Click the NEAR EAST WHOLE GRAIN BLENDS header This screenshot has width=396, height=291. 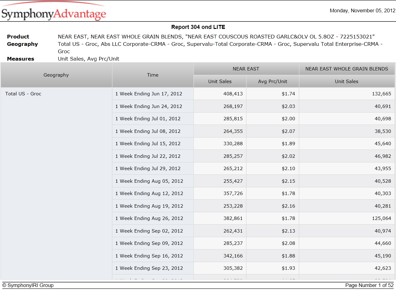tap(347, 69)
